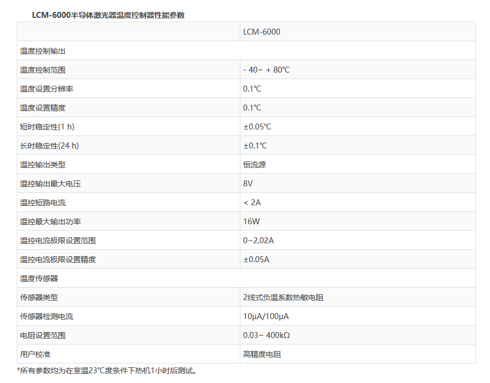
Task: Click the table title LCM-6000半导体激光器温度控制器性能参数
Action: (108, 15)
